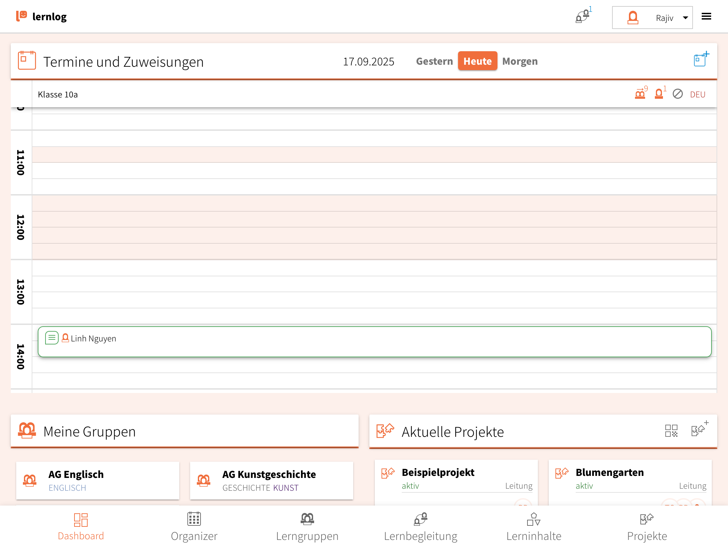This screenshot has height=546, width=728.
Task: Click the student icon with badge 1
Action: pyautogui.click(x=659, y=94)
